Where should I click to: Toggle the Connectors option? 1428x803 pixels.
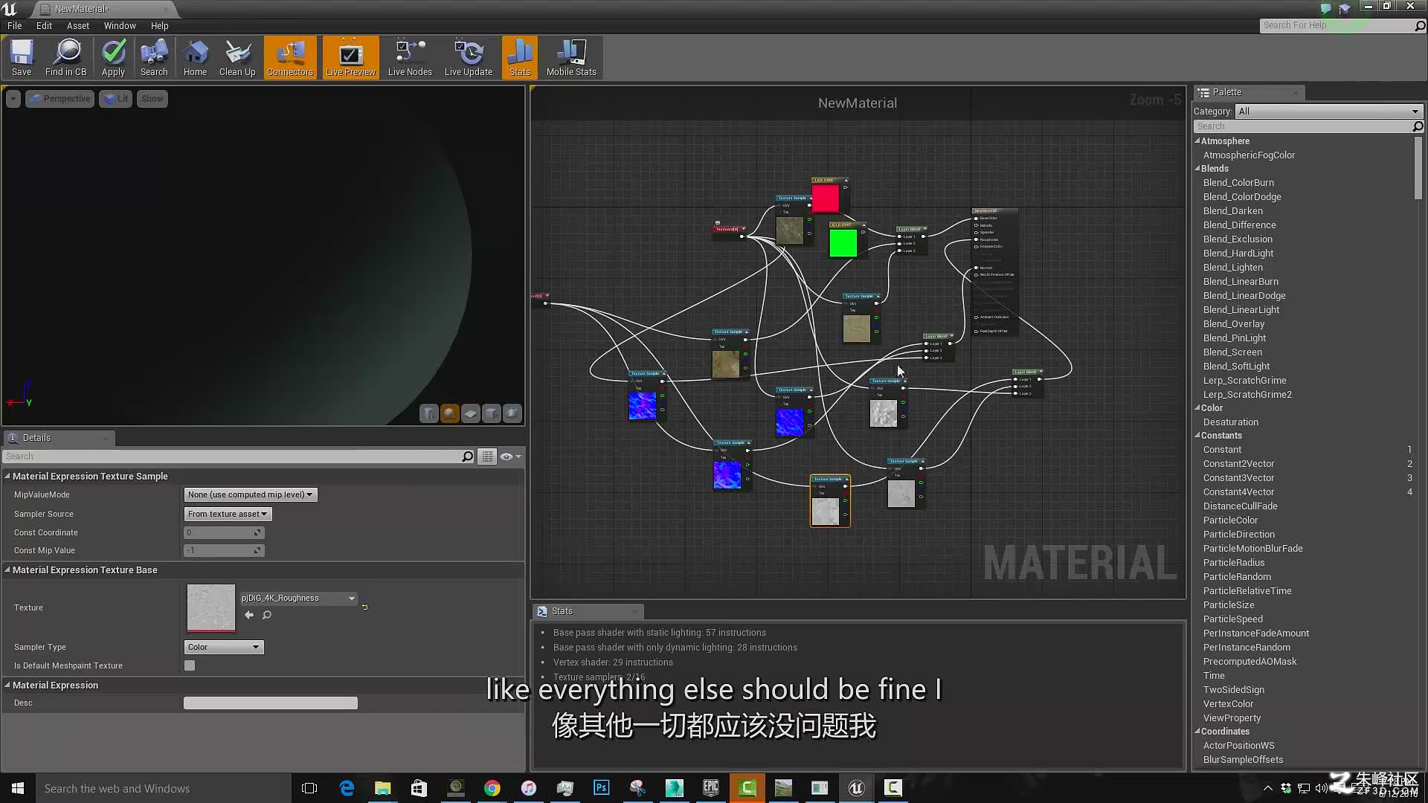tap(290, 57)
